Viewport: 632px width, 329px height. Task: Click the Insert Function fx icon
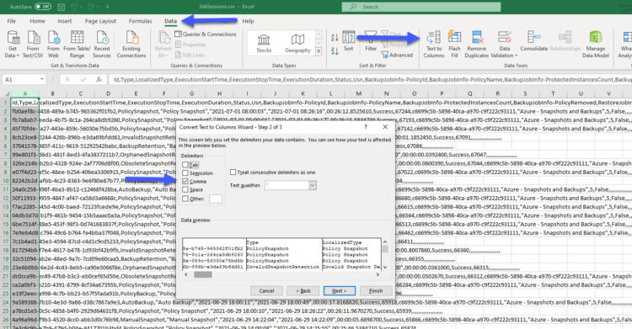click(x=99, y=80)
